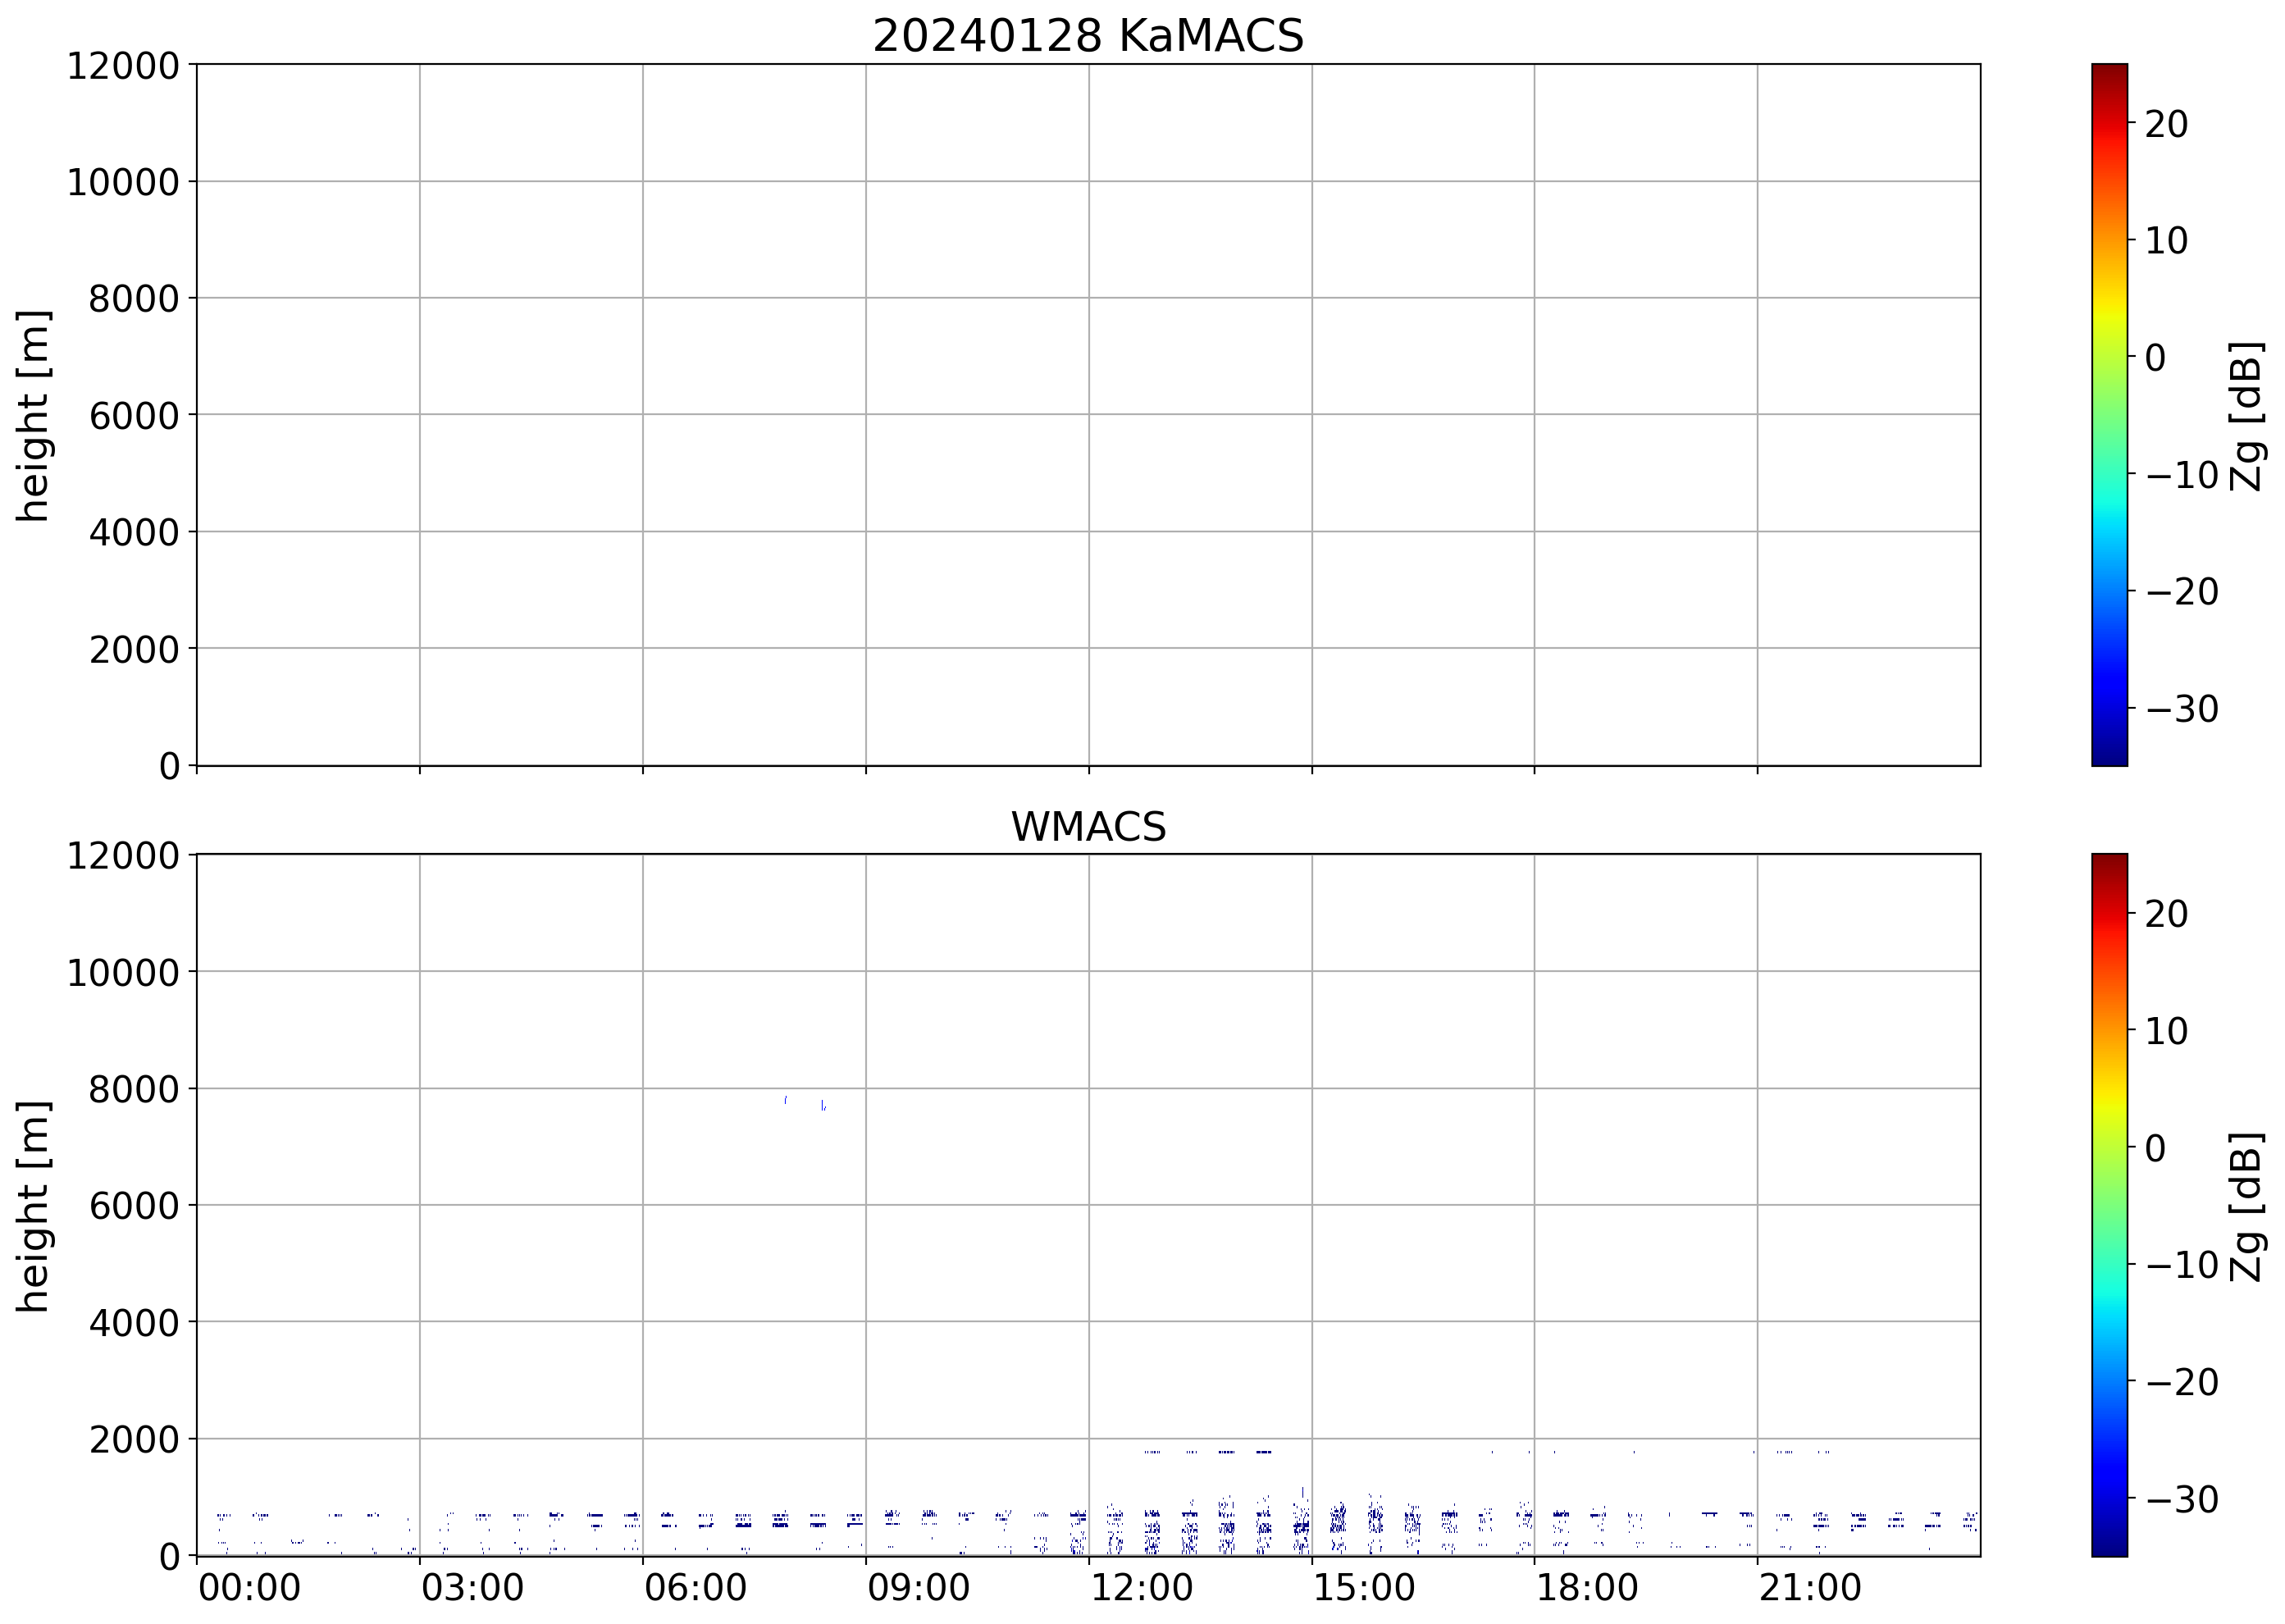Click the 2000 tick on the WMACS y-axis

134,1440
